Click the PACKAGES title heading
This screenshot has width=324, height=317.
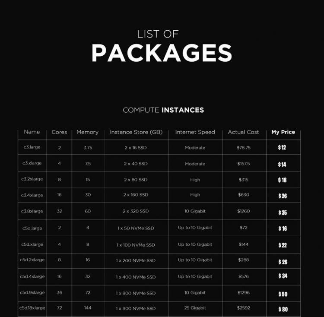162,53
